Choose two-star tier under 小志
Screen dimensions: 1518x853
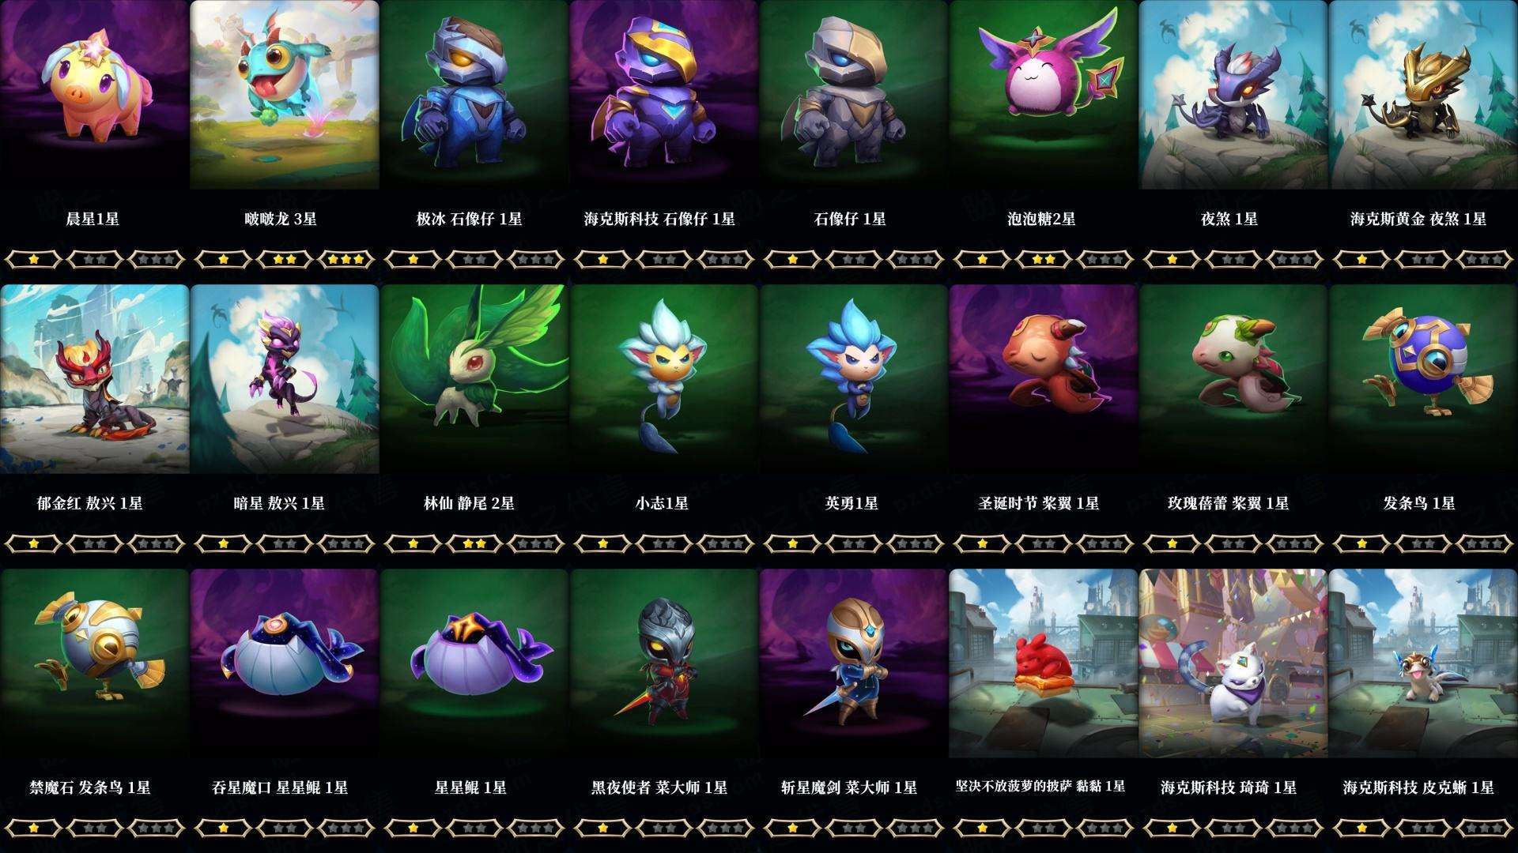point(664,543)
